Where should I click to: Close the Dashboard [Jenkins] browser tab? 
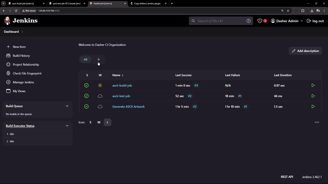[125, 4]
